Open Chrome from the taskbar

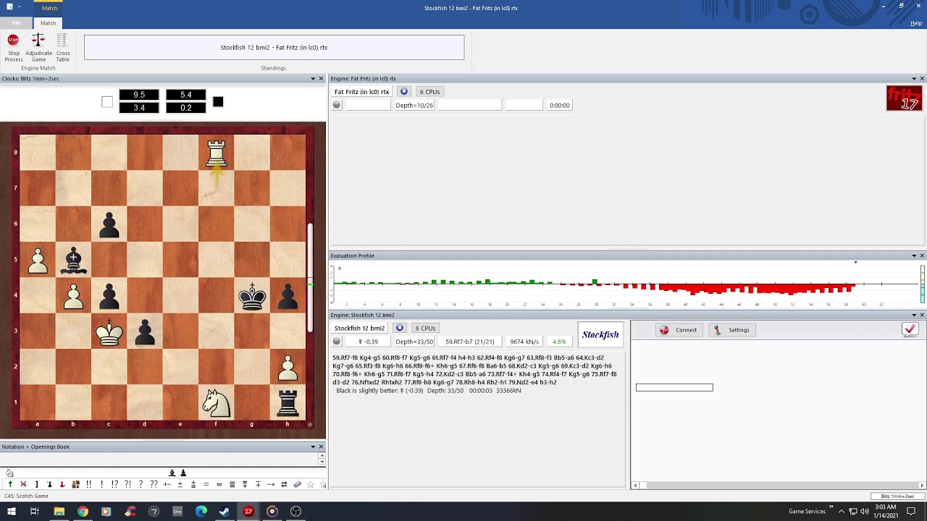tap(83, 512)
